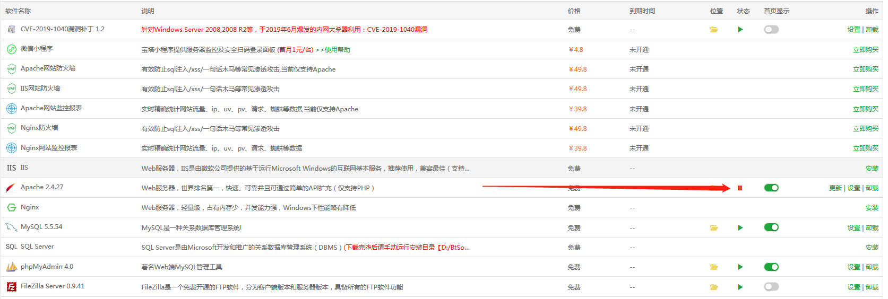Open 设置 for FileZilla Server
The height and width of the screenshot is (299, 888).
point(853,287)
